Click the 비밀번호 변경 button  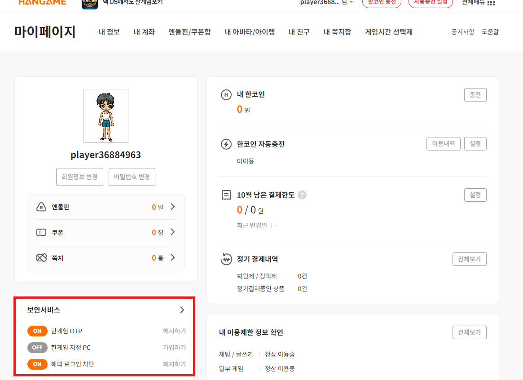pyautogui.click(x=132, y=177)
